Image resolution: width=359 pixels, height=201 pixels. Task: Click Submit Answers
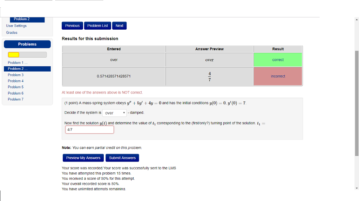[x=122, y=158]
